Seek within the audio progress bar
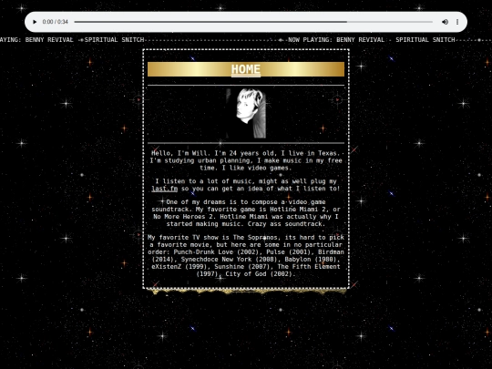492x369 pixels. pos(253,22)
